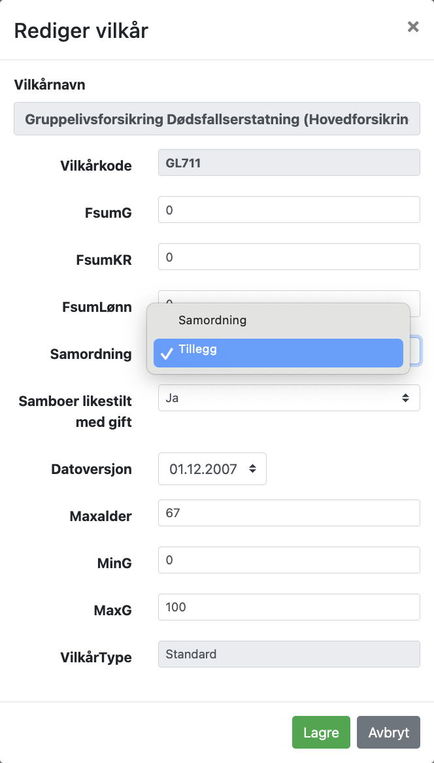The height and width of the screenshot is (763, 434).
Task: Click the Vilkårkode field GL711
Action: (288, 163)
